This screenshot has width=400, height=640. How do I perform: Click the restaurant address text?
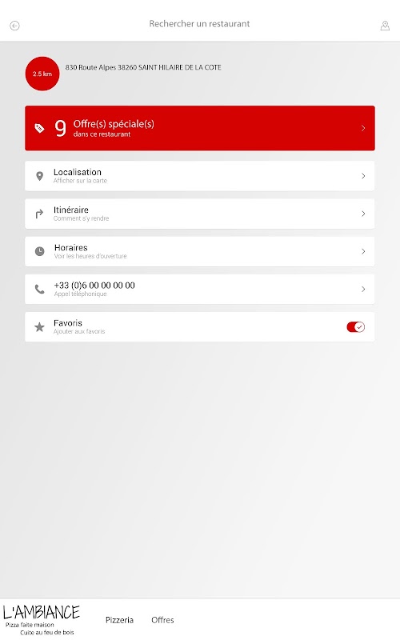click(143, 67)
